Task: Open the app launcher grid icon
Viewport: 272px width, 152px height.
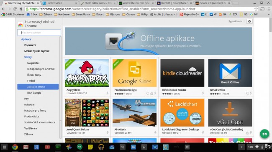Action: click(x=4, y=147)
